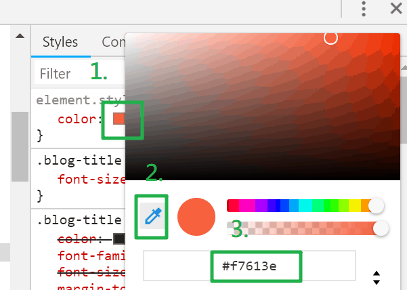Click the gray vertical scrollbar thumb
The image size is (407, 290).
tap(20, 146)
